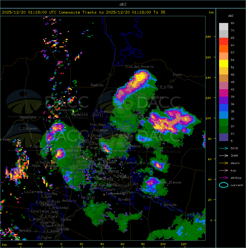This screenshot has width=246, height=248.
Task: Click the L_Dormida label
Action: [168, 205]
